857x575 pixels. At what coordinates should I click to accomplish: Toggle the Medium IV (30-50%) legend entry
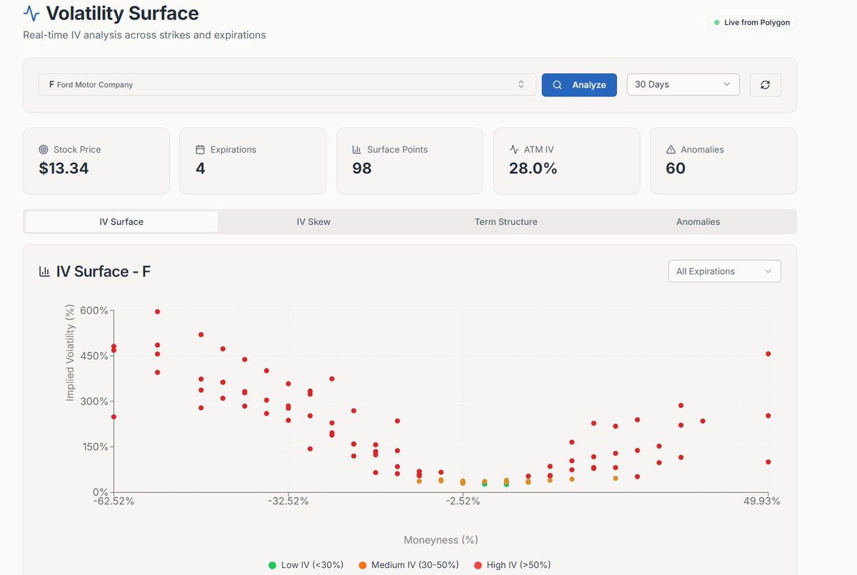click(409, 565)
